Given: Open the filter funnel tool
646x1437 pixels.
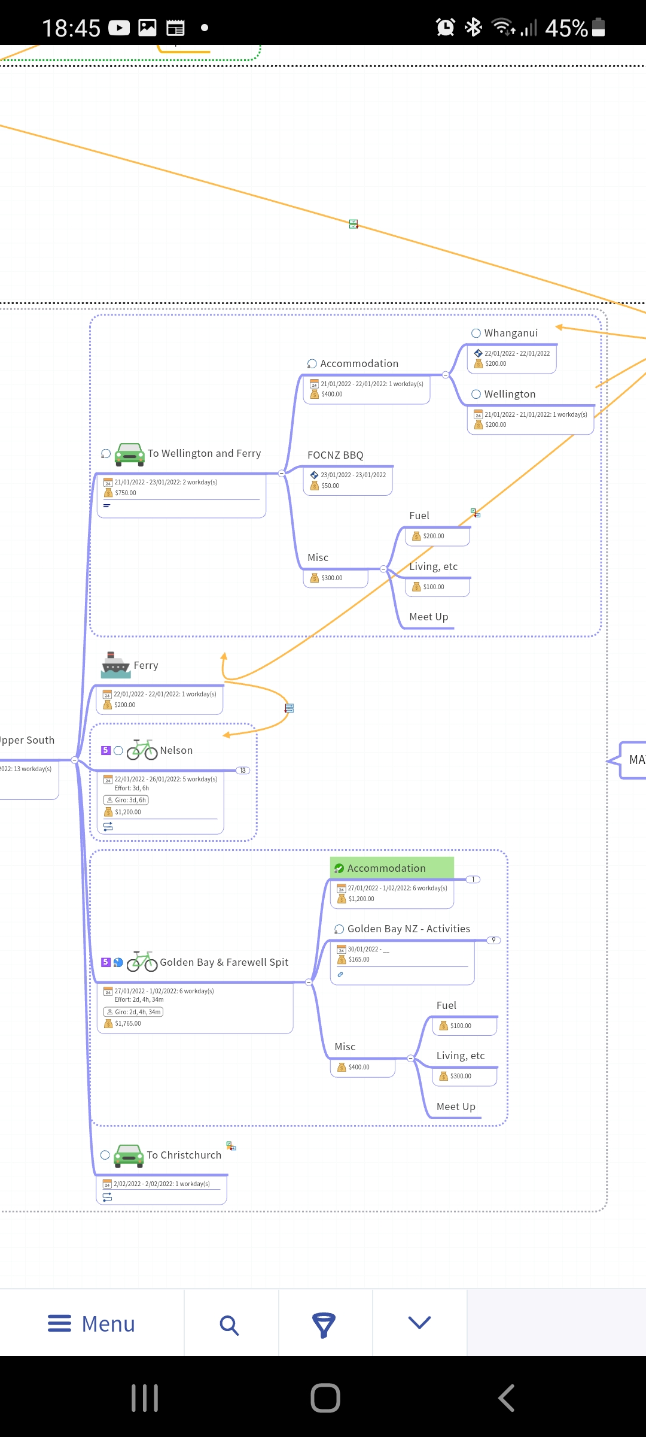Looking at the screenshot, I should coord(324,1325).
